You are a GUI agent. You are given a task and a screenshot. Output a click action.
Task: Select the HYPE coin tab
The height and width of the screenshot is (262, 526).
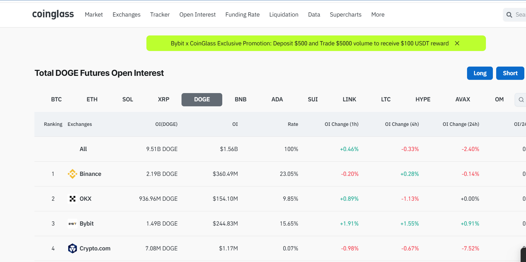coord(423,99)
